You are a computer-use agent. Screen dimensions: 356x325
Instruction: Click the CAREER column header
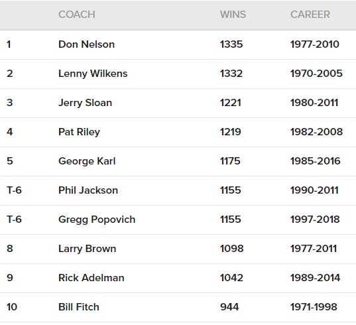310,15
